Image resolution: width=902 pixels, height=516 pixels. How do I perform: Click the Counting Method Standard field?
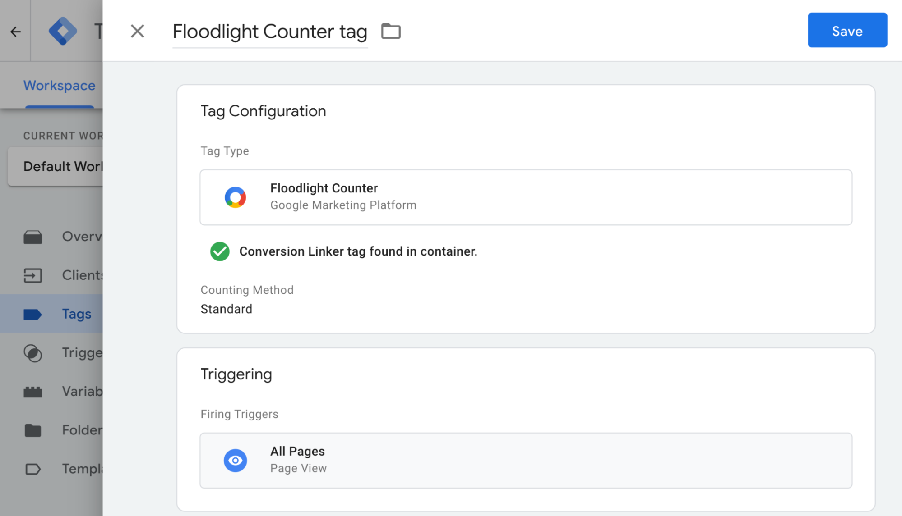[x=226, y=308]
